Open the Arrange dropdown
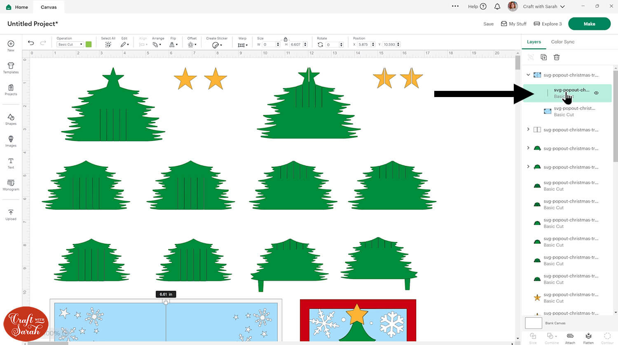Image resolution: width=618 pixels, height=345 pixels. click(157, 44)
